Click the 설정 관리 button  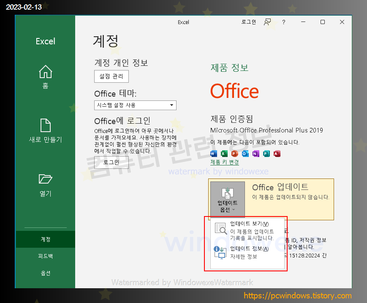point(111,76)
